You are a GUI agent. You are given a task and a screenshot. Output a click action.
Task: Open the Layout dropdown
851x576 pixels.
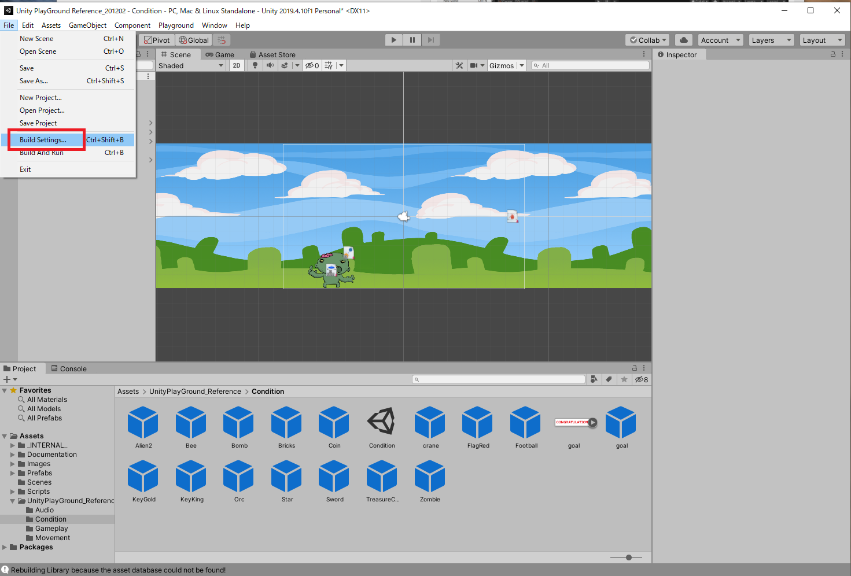tap(822, 40)
